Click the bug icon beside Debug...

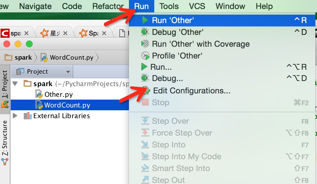tap(145, 78)
